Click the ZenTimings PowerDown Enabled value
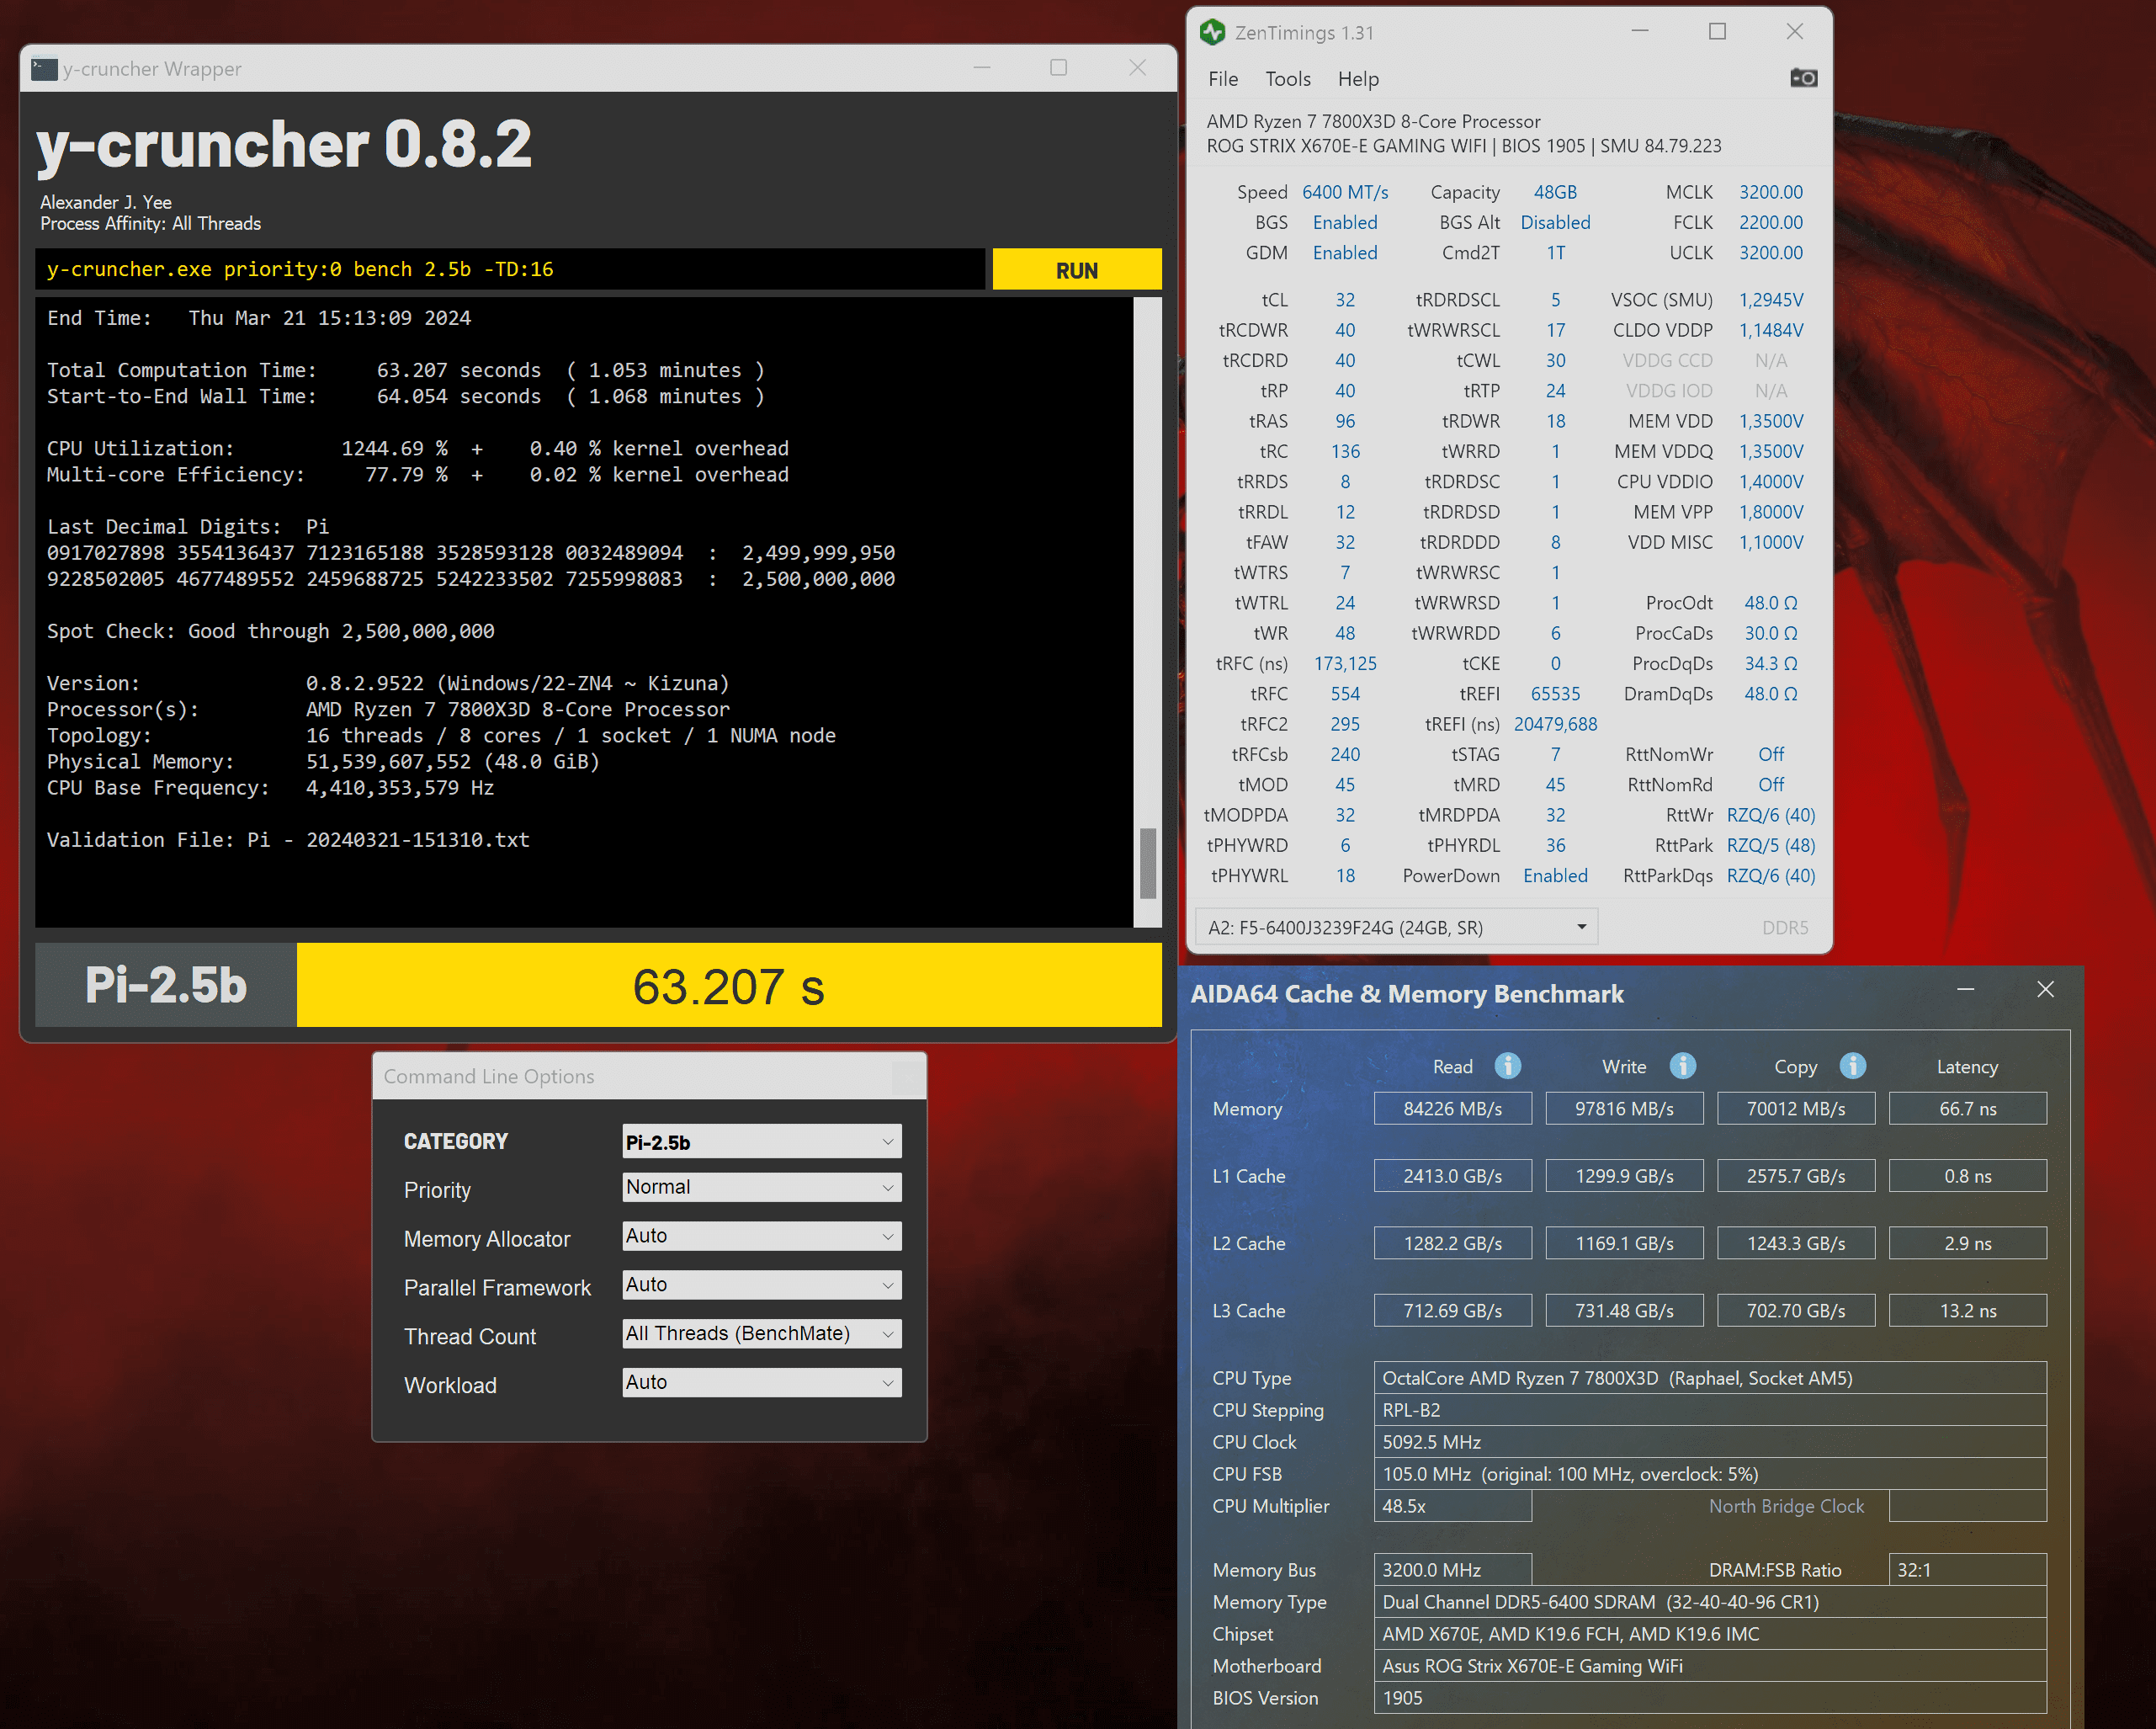2156x1729 pixels. [1555, 876]
